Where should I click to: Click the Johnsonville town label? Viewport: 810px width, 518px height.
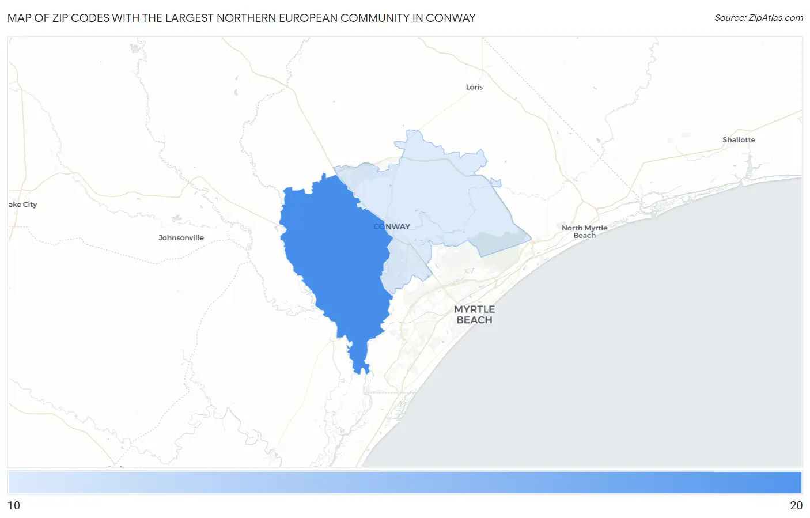(181, 238)
